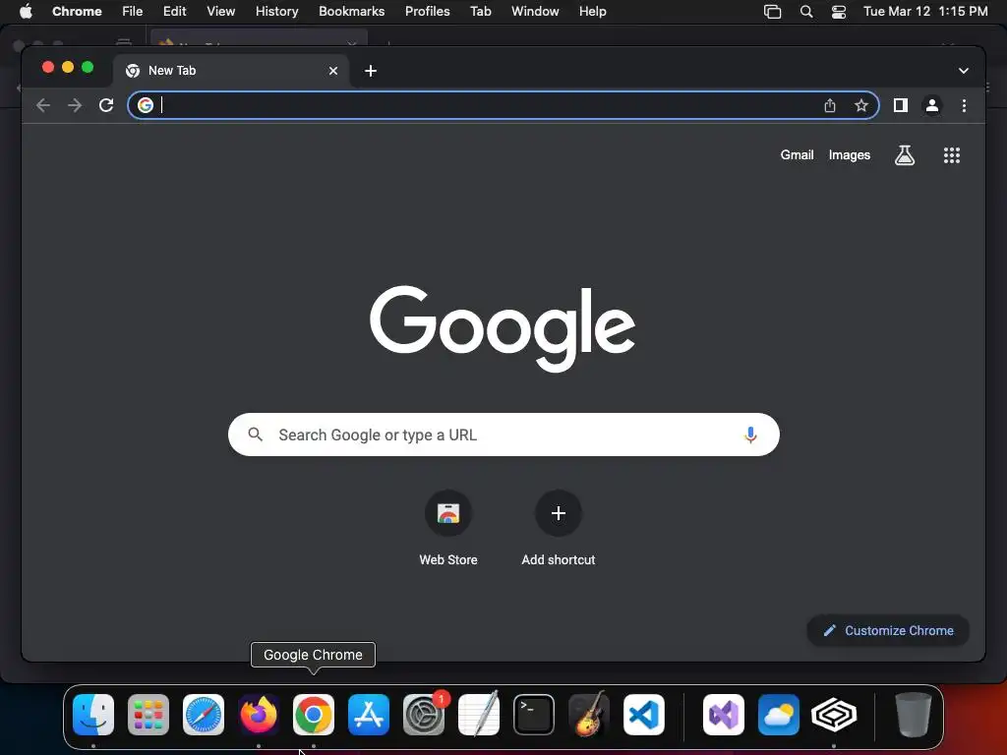The width and height of the screenshot is (1007, 755).
Task: Open Visual Studio Code from the Dock
Action: click(x=643, y=714)
